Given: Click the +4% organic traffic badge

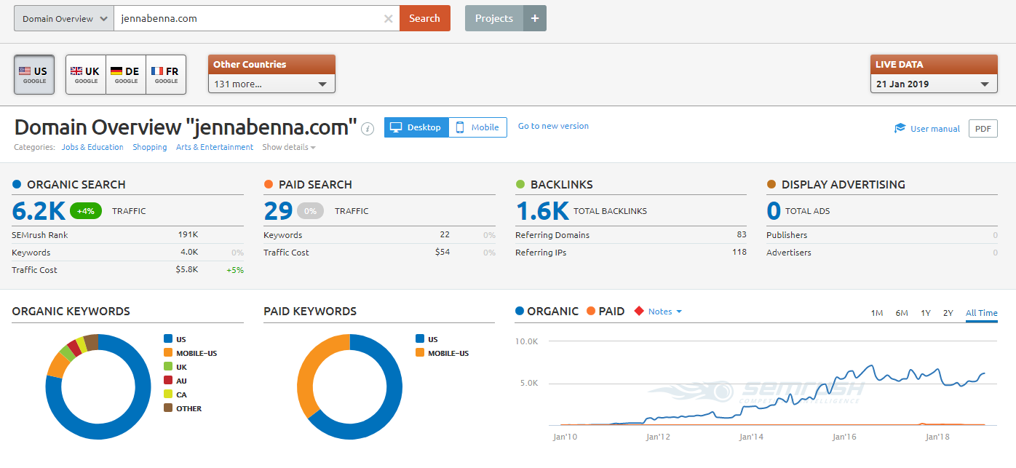Looking at the screenshot, I should click(87, 211).
